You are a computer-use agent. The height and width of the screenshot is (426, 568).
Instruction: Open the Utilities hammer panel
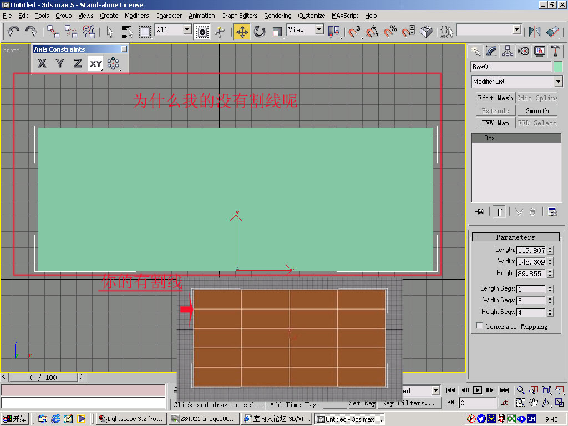tap(555, 51)
